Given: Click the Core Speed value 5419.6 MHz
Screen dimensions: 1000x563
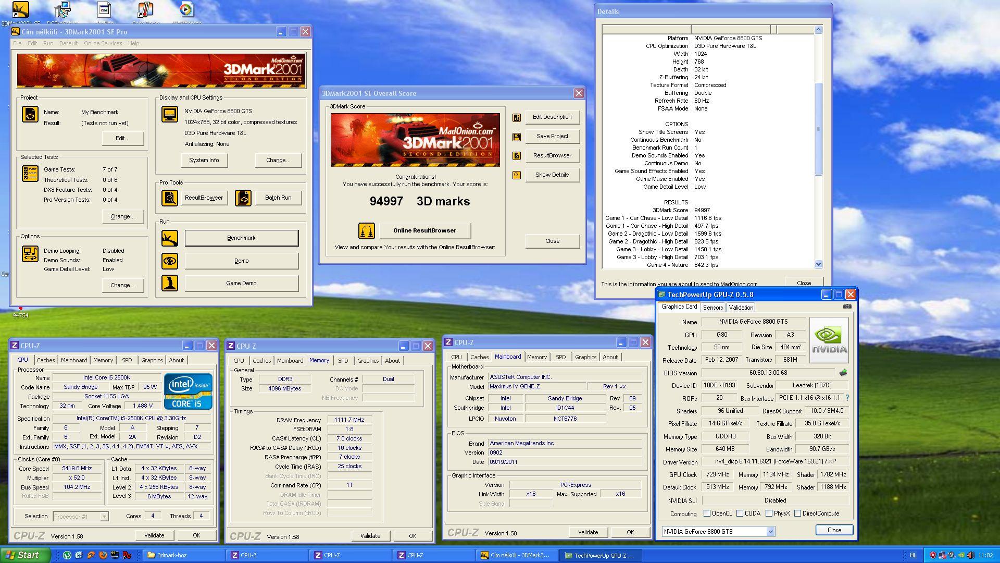Looking at the screenshot, I should coord(77,469).
